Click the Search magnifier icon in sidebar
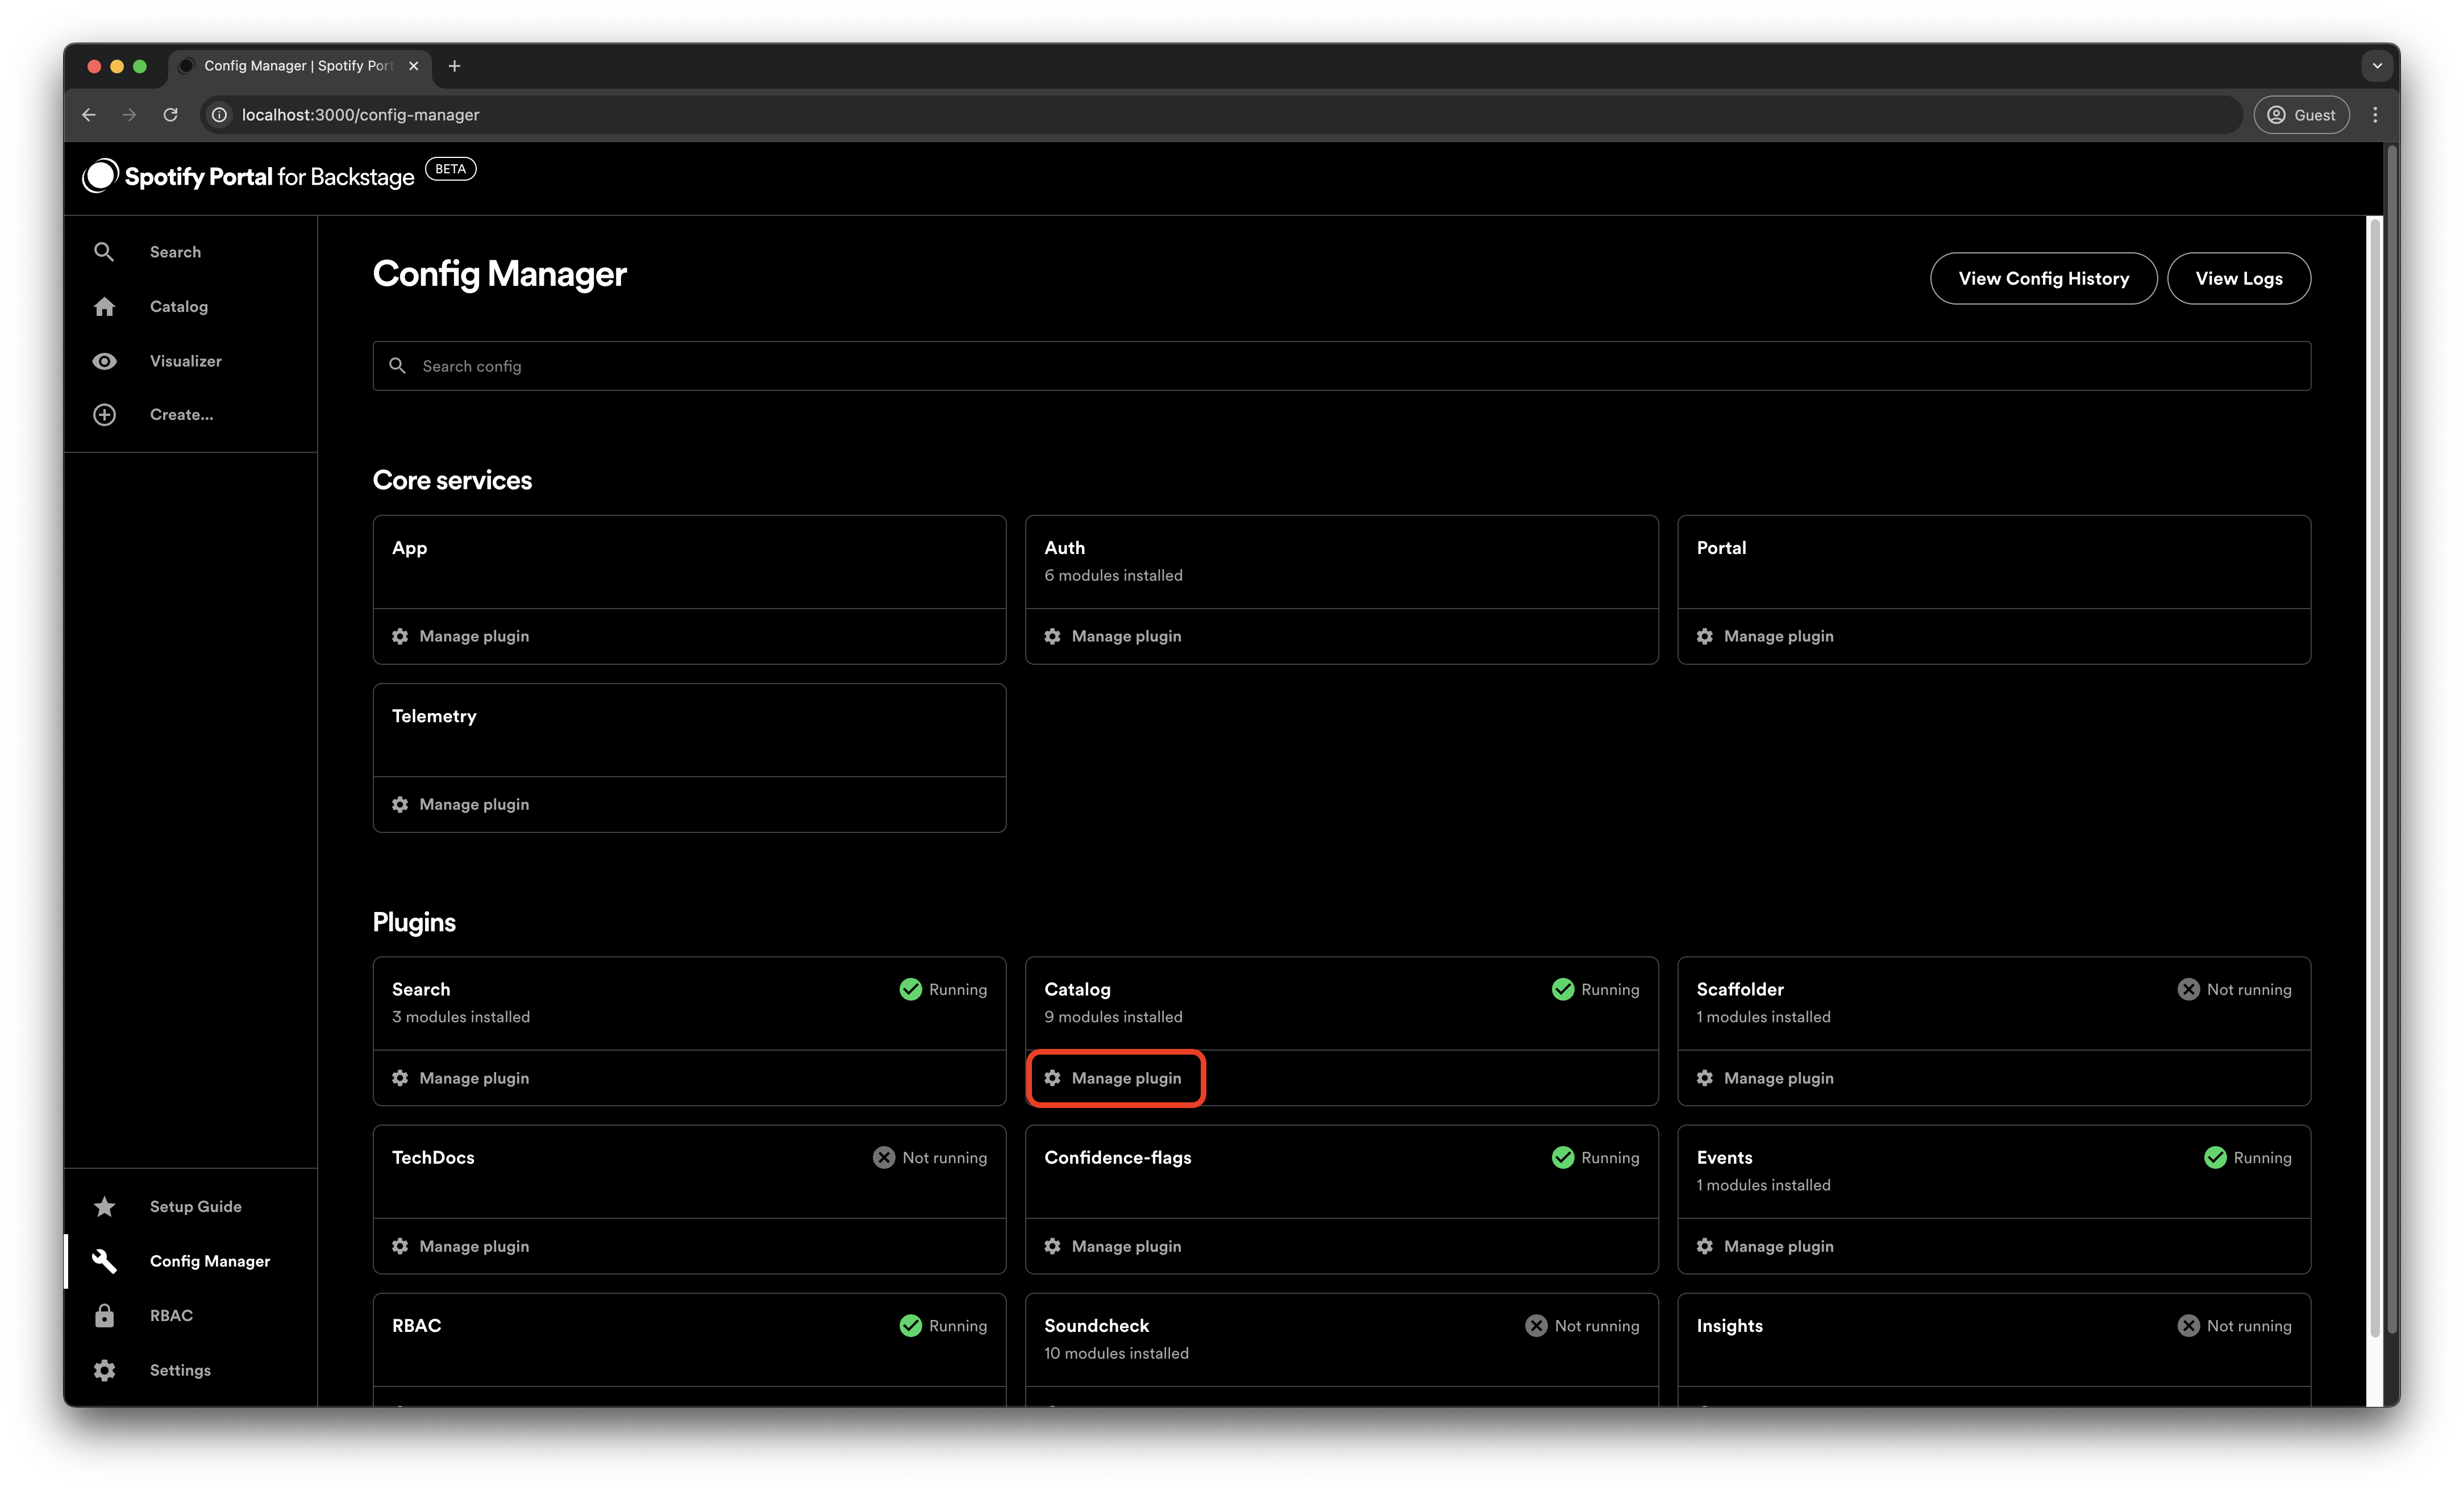The image size is (2464, 1491). [104, 252]
